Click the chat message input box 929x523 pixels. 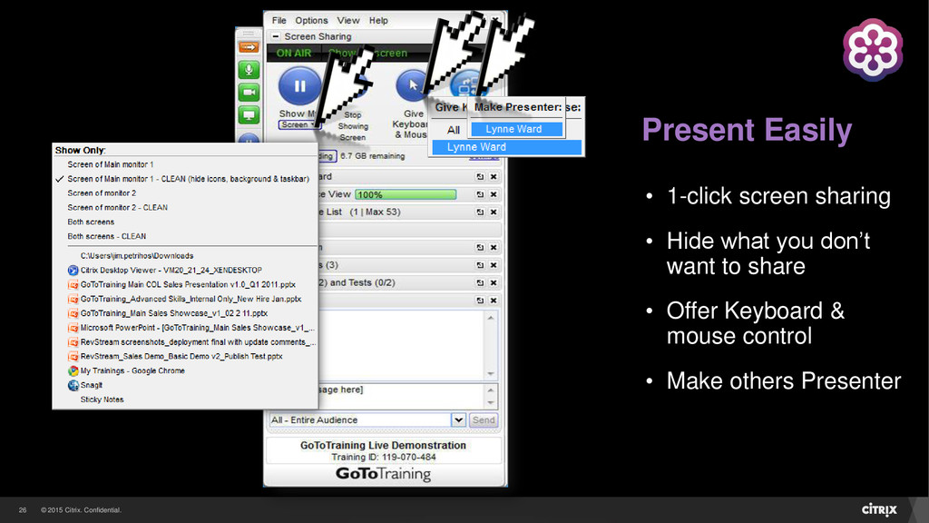tap(401, 396)
